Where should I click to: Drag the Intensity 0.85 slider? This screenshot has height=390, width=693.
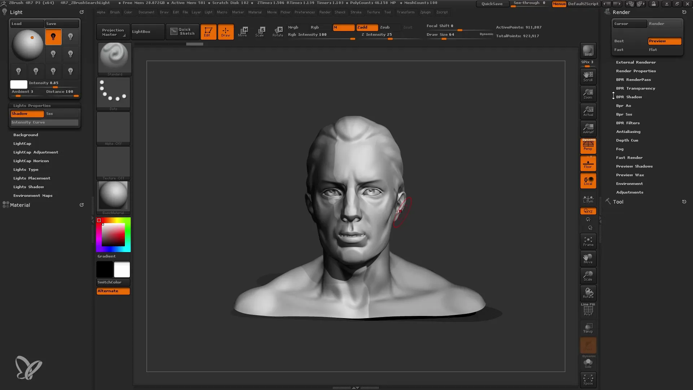point(54,86)
